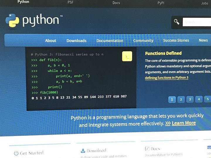Click the Python logo in the header
211x158 pixels.
pyautogui.click(x=34, y=21)
